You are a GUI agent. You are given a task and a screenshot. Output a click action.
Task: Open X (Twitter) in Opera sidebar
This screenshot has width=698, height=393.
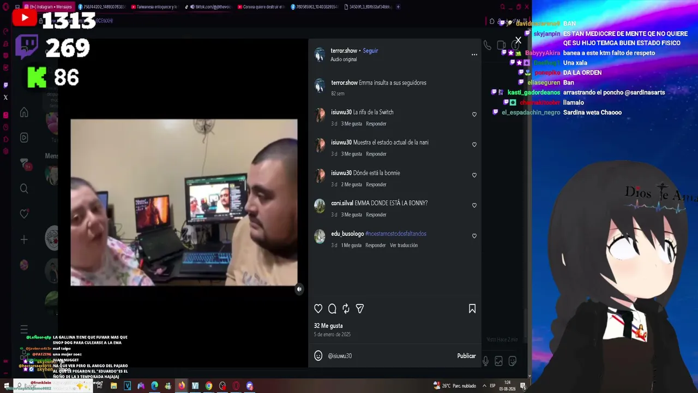pos(5,98)
